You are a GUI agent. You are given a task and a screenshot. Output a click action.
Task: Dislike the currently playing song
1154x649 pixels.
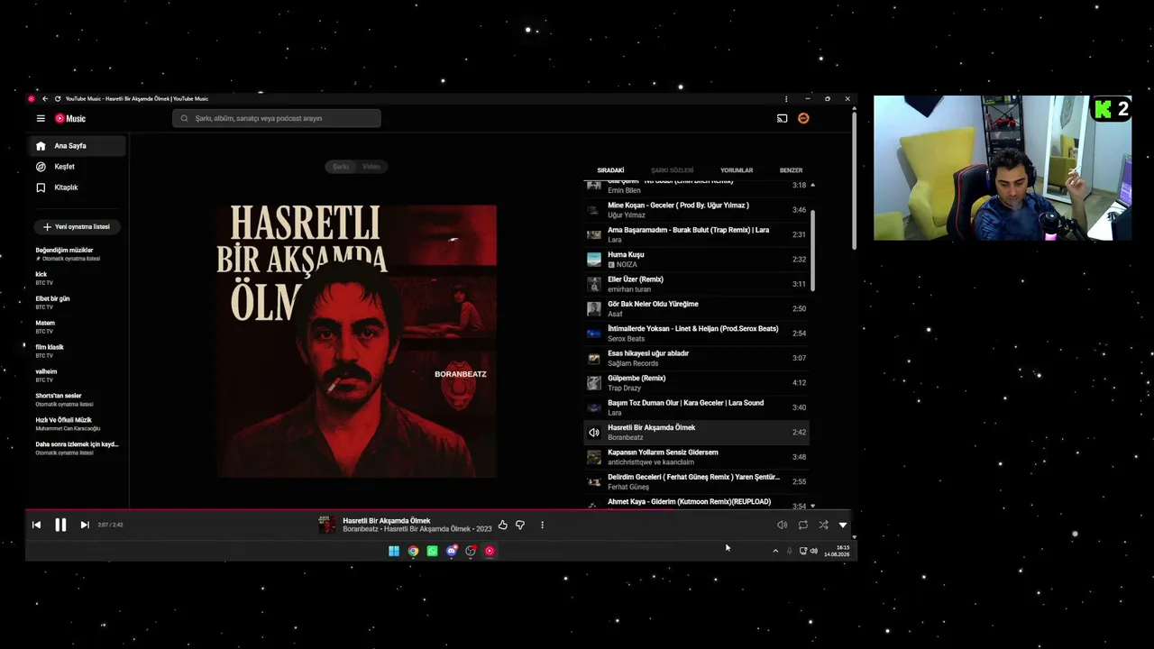click(x=520, y=525)
